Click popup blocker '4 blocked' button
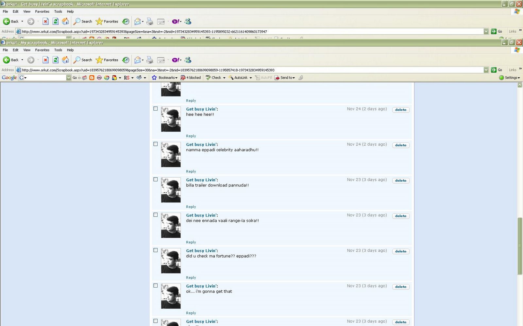The width and height of the screenshot is (523, 326). tap(191, 78)
